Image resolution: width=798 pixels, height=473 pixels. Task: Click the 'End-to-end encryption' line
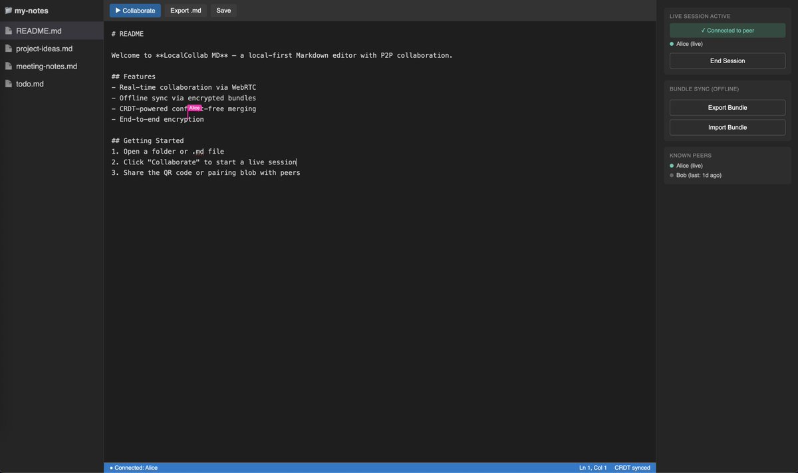pos(158,119)
